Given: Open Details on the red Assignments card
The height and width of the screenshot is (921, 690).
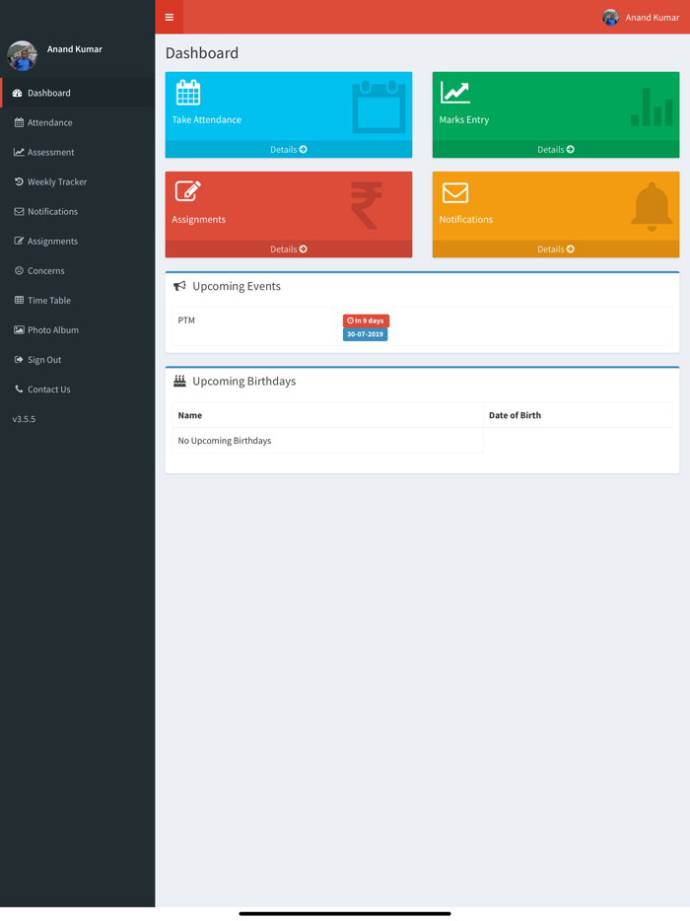Looking at the screenshot, I should click(x=289, y=249).
